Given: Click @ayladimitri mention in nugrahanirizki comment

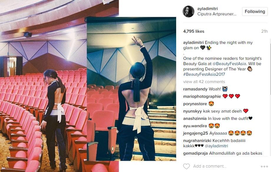Looking at the screenshot, I should point(216,146).
